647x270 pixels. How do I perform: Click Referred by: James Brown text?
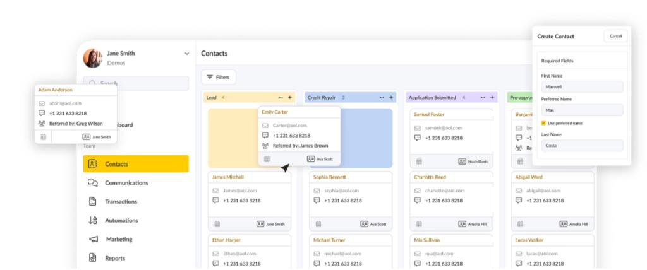pos(300,146)
